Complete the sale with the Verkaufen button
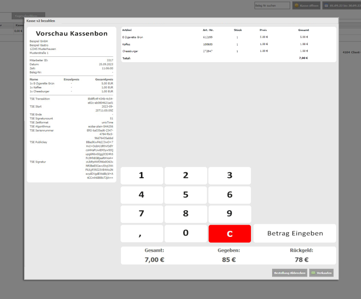The height and width of the screenshot is (299, 361). pos(321,273)
